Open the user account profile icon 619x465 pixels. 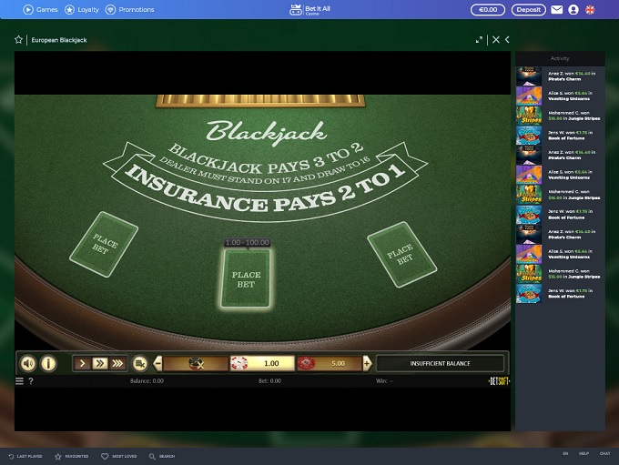tap(573, 10)
